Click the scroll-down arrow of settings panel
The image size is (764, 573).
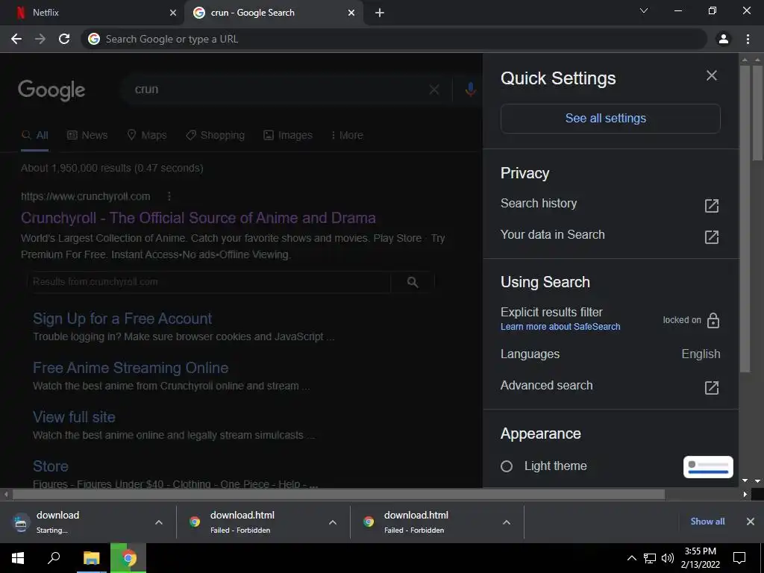point(745,481)
